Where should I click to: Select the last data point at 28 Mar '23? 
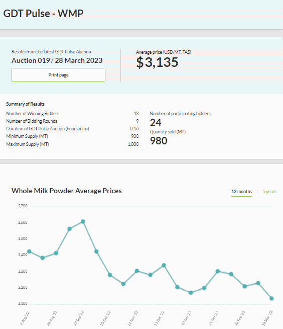tap(271, 298)
